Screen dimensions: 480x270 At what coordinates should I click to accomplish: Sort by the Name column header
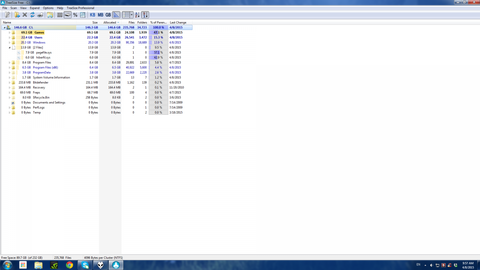[39, 22]
